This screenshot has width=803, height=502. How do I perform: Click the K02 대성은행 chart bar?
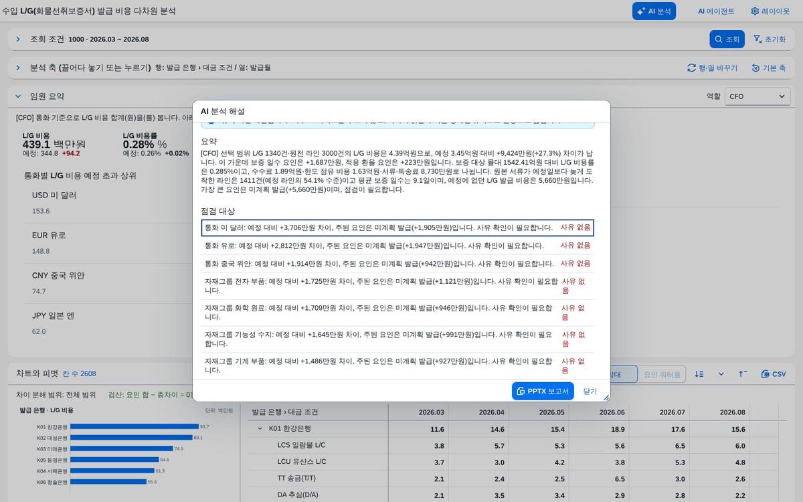coord(131,437)
